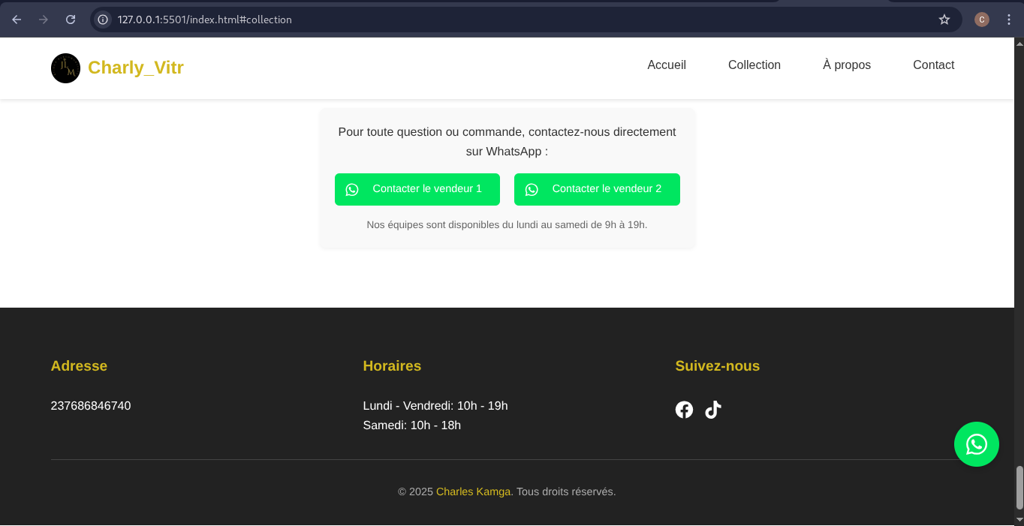Viewport: 1024px width, 526px height.
Task: Go to Contact in the top navigation
Action: click(x=933, y=65)
